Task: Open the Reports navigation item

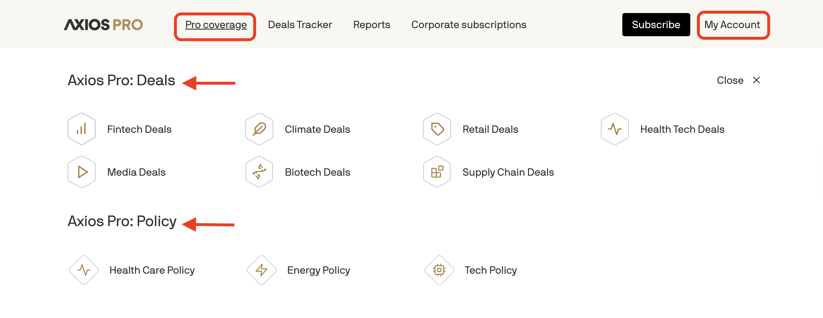Action: (371, 25)
